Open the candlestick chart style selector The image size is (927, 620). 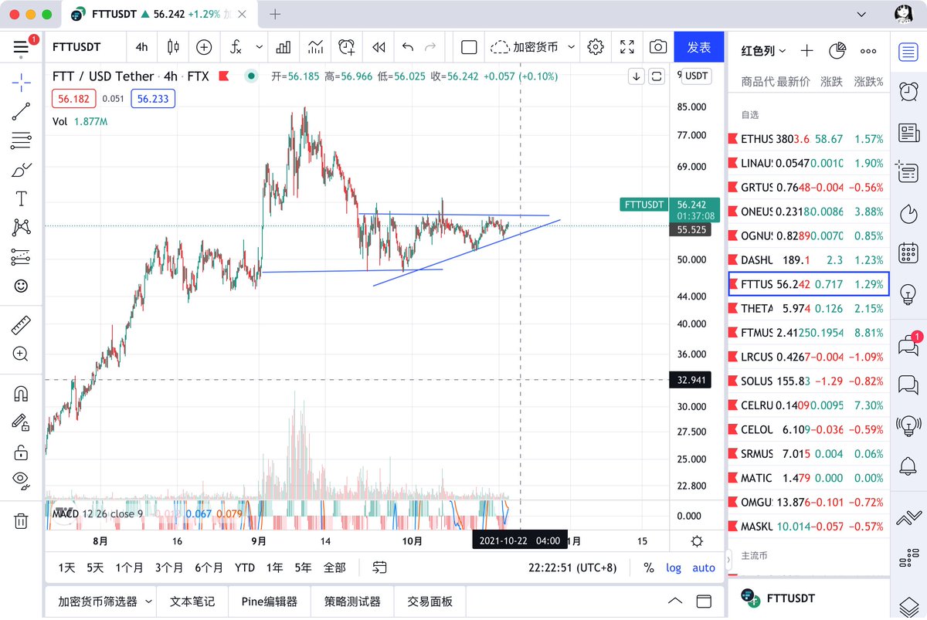(x=172, y=47)
